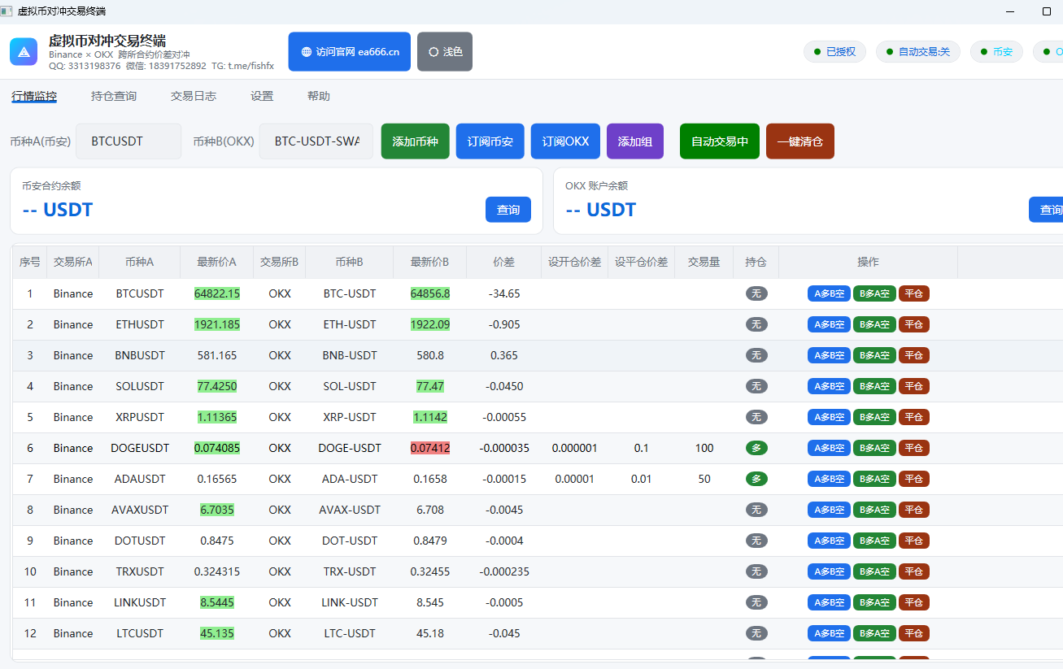1063x669 pixels.
Task: Click 平仓 for the ETHUSDT row
Action: coord(914,324)
